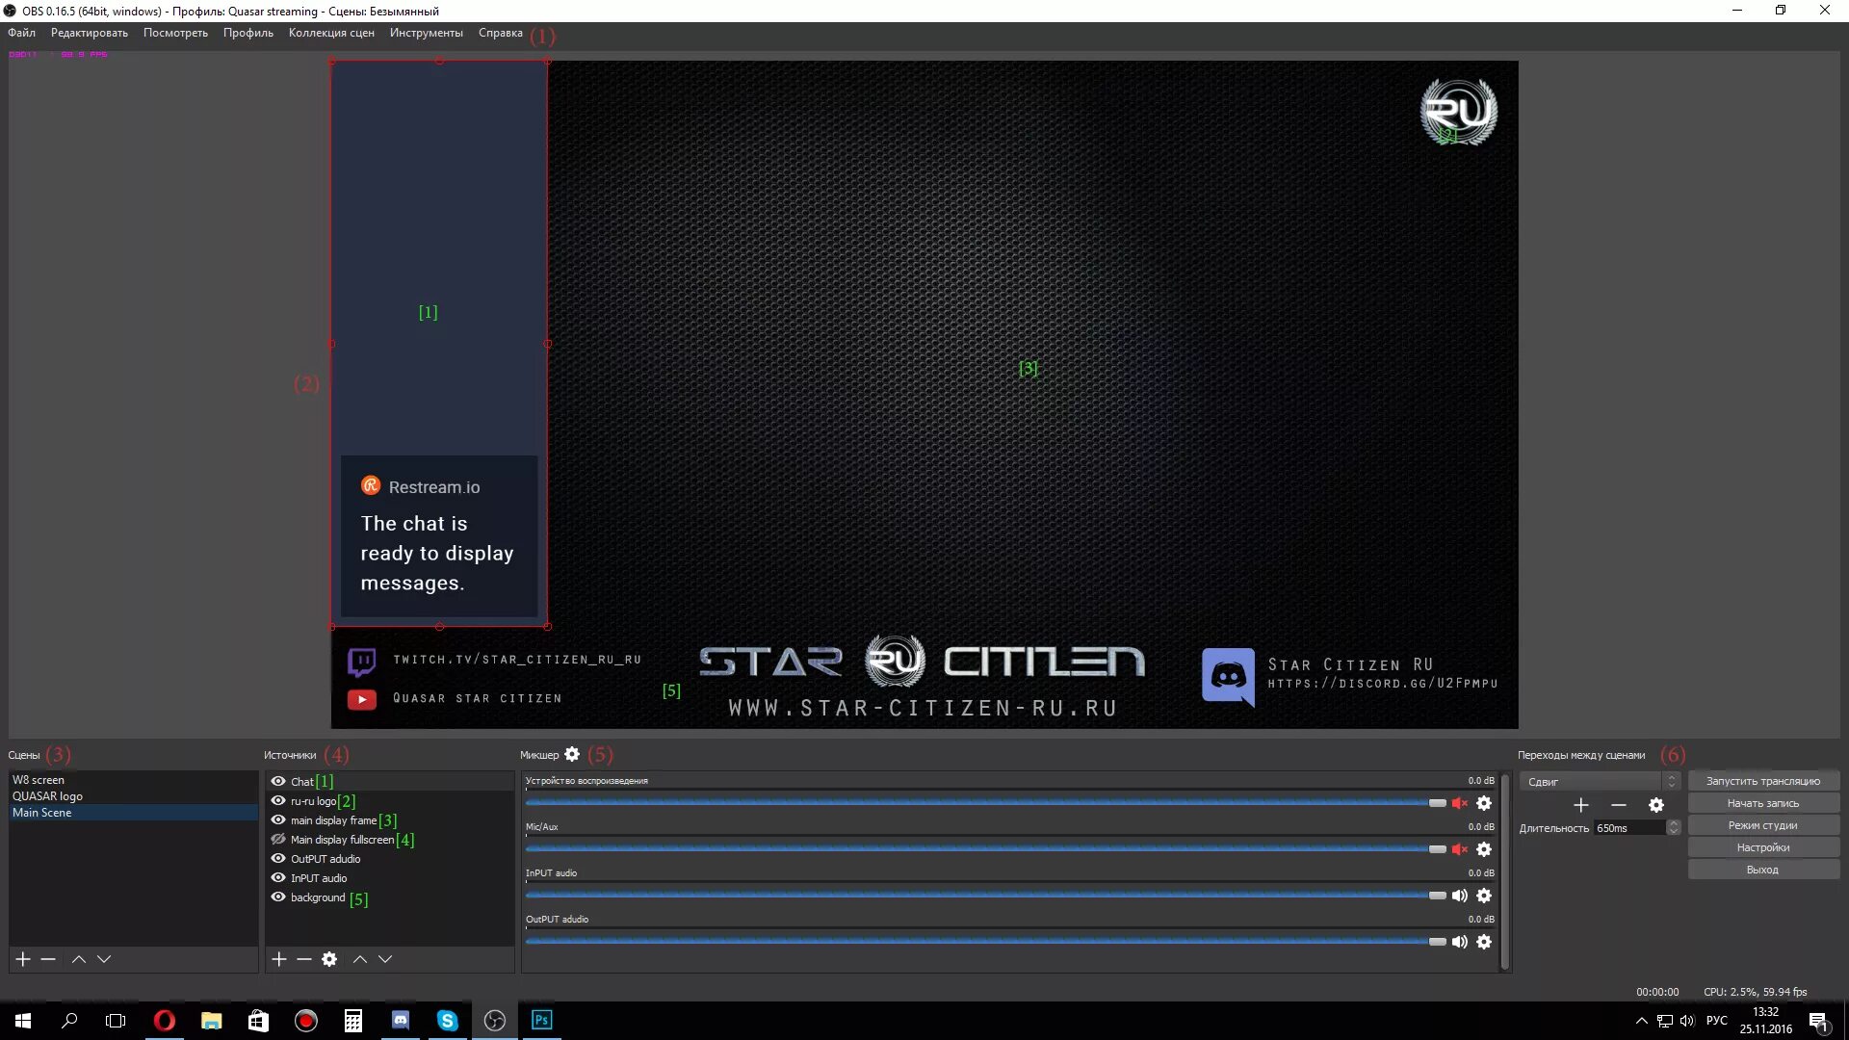
Task: Click the InPUT audio settings icon
Action: click(1483, 896)
